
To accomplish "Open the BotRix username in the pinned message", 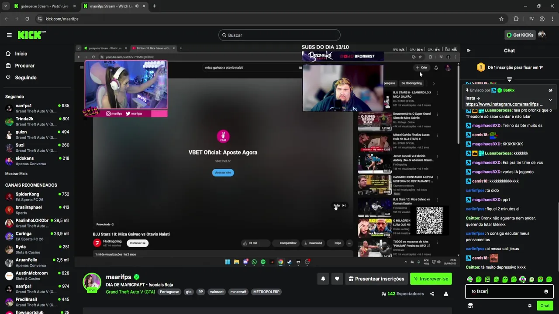I will 509,90.
